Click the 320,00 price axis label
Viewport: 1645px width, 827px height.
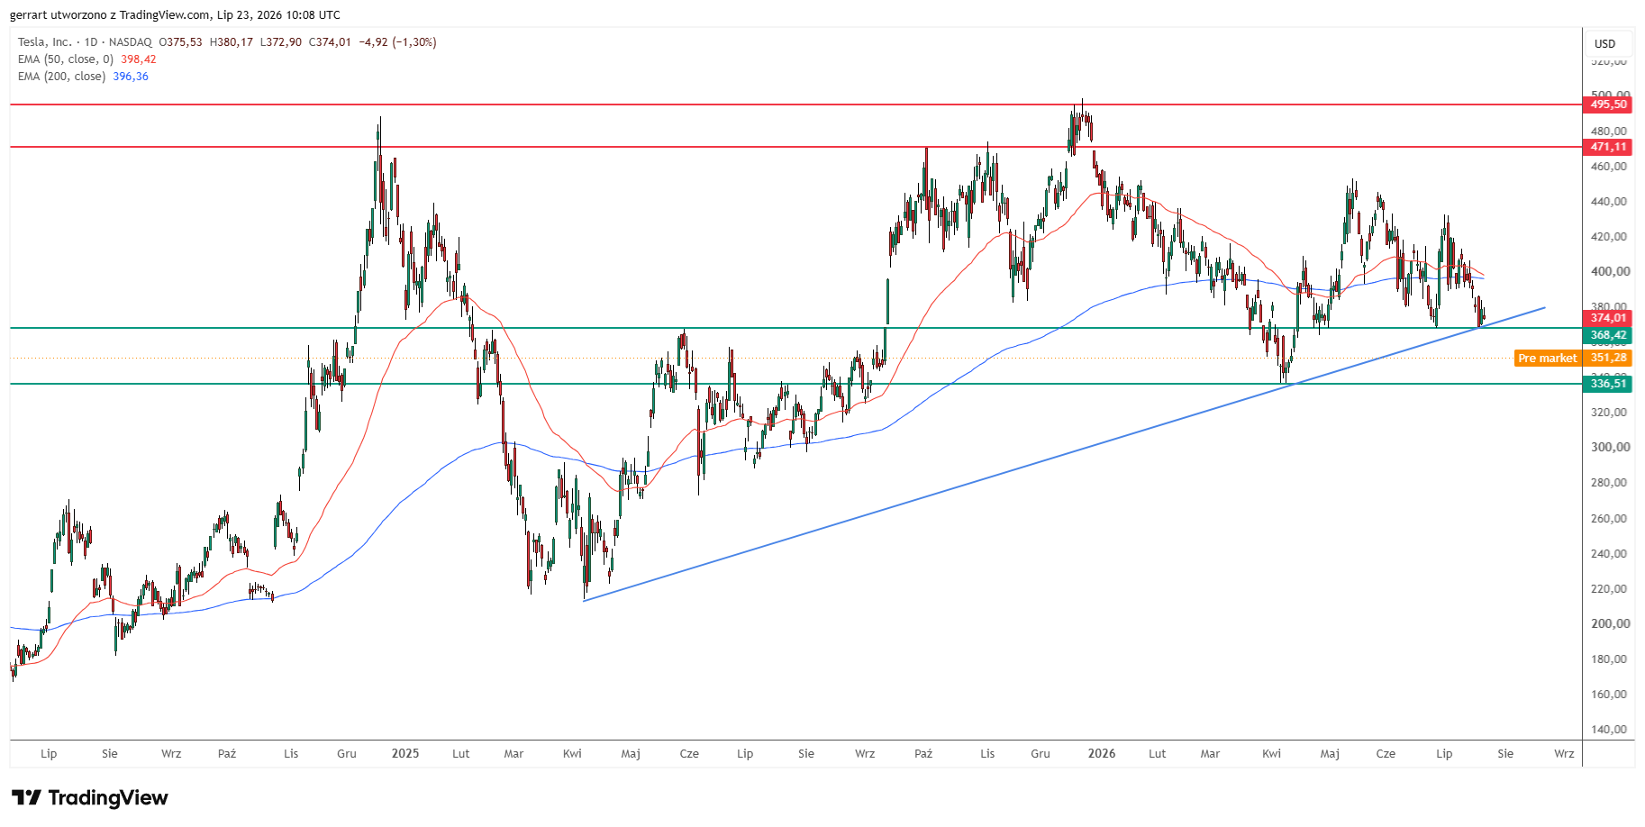tap(1610, 412)
